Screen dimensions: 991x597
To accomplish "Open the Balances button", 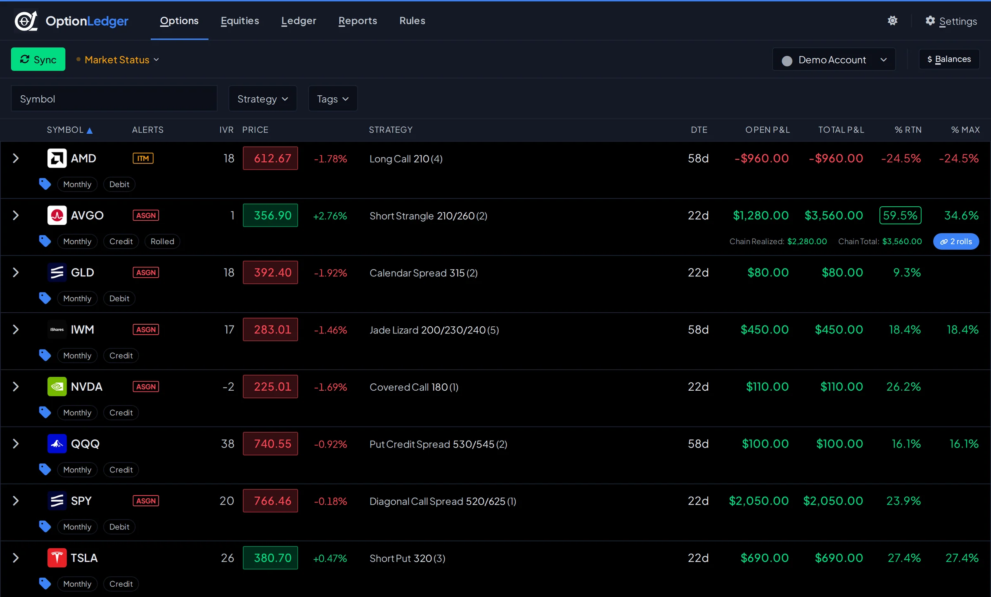I will coord(949,59).
